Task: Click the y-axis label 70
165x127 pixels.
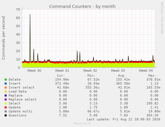Action: coord(18,10)
